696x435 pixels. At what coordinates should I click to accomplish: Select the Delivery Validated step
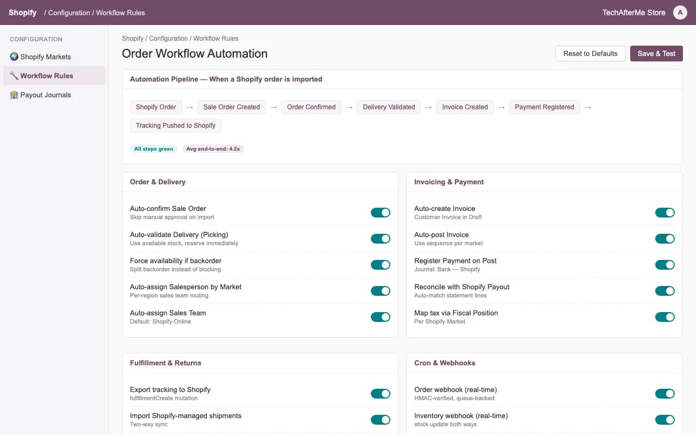(389, 107)
